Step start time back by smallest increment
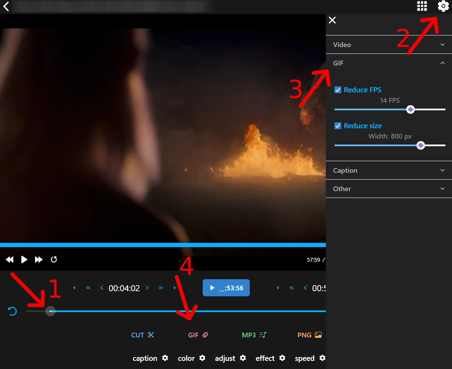The image size is (452, 369). tap(74, 288)
